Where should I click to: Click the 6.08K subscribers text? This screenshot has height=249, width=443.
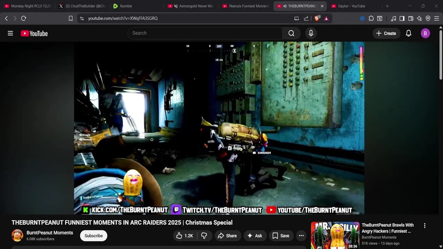[x=40, y=239]
